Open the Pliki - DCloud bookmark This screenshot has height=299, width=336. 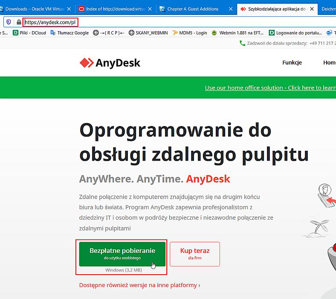tap(29, 32)
